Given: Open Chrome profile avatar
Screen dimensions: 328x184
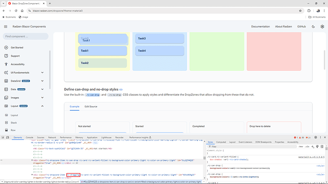Looking at the screenshot, I should 318,10.
